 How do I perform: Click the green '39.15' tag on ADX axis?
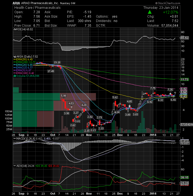click(x=184, y=177)
